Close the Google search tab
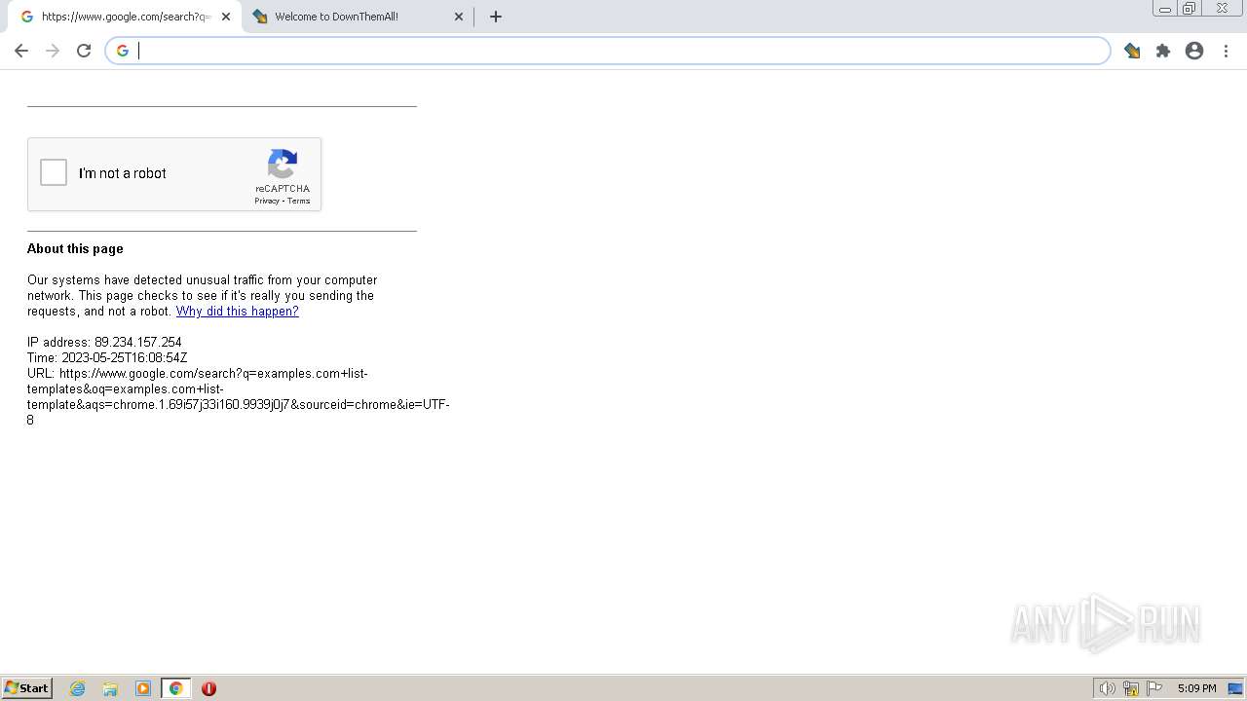1247x701 pixels. [225, 17]
